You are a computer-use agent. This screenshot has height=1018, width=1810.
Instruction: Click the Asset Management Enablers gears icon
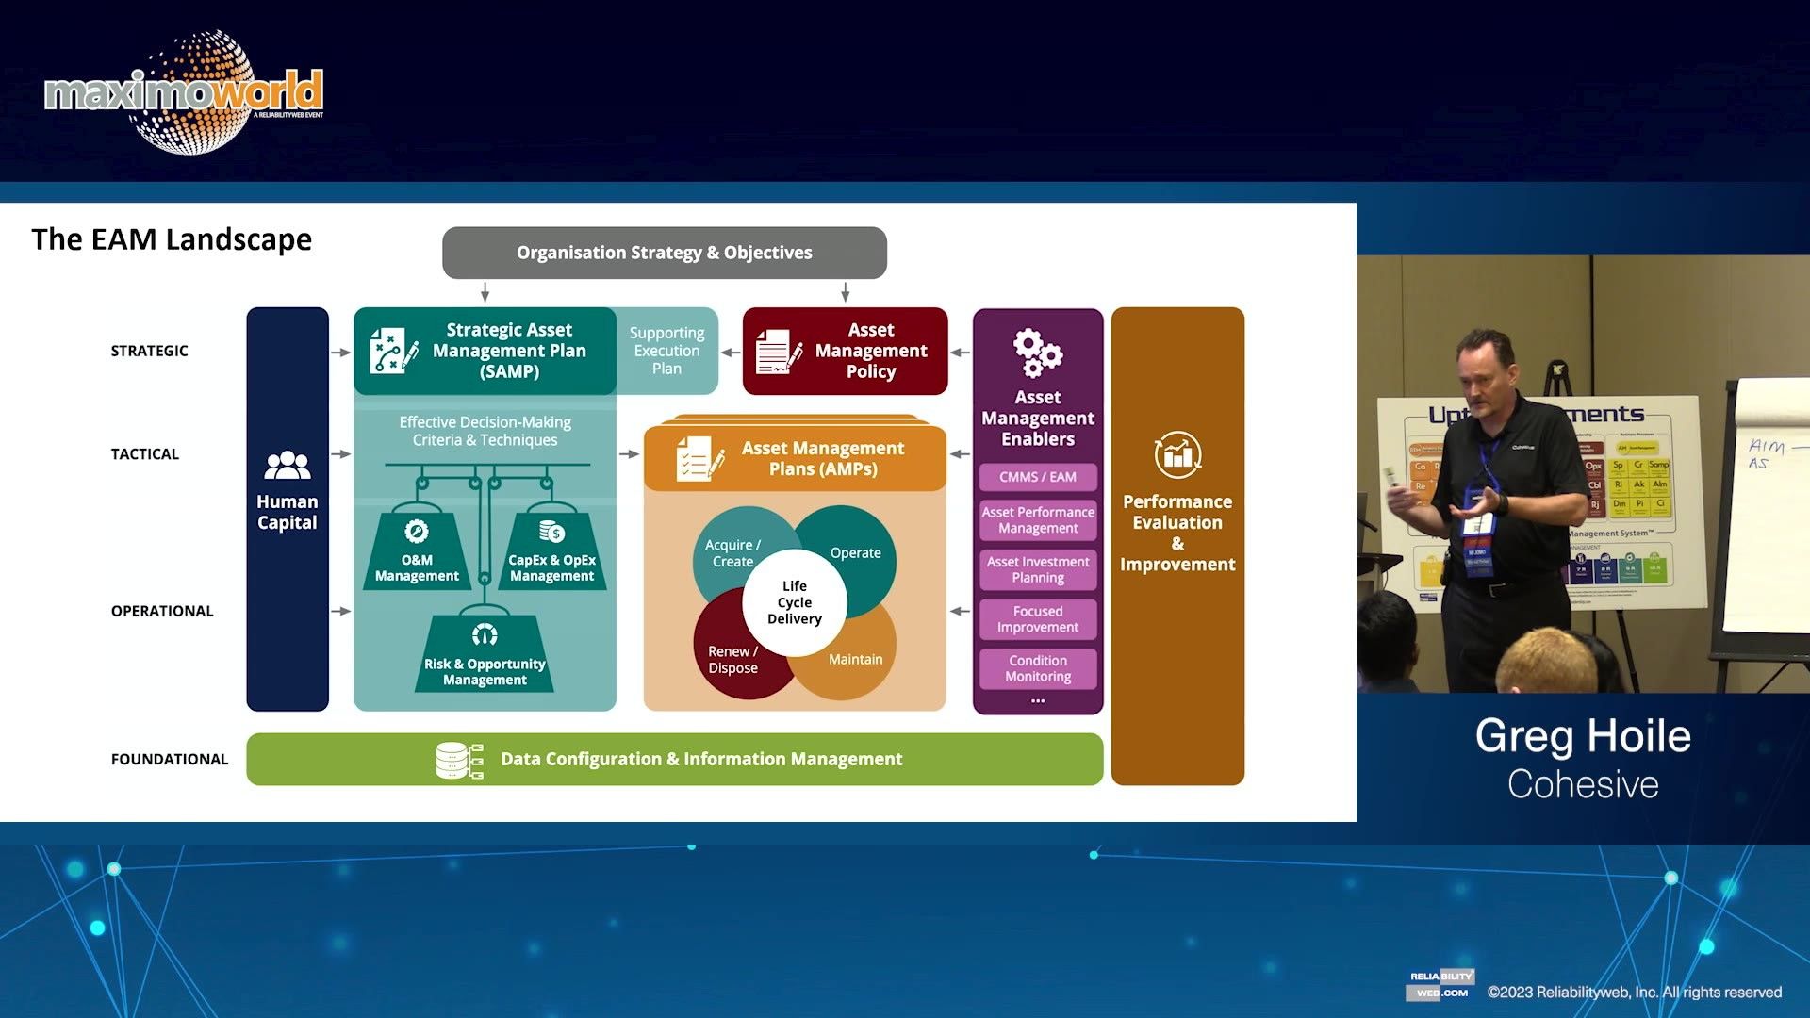point(1037,353)
